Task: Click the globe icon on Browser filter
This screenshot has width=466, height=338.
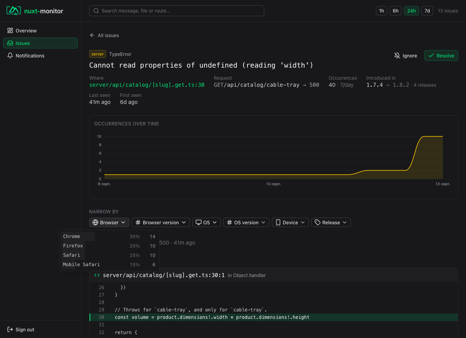Action: tap(95, 222)
